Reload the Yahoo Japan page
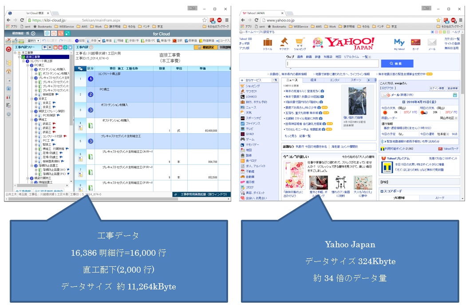Viewport: 469px width, 308px height. click(x=256, y=20)
